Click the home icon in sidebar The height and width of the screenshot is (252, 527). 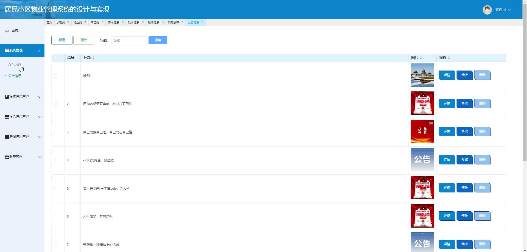(7, 30)
